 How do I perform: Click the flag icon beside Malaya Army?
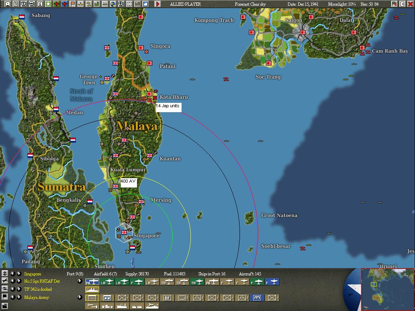tap(4, 297)
